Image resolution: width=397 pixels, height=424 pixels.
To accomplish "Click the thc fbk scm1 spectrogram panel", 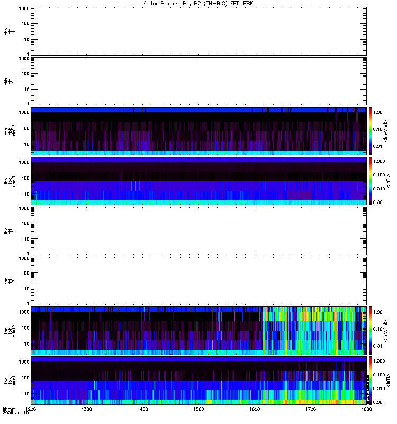I will click(198, 381).
